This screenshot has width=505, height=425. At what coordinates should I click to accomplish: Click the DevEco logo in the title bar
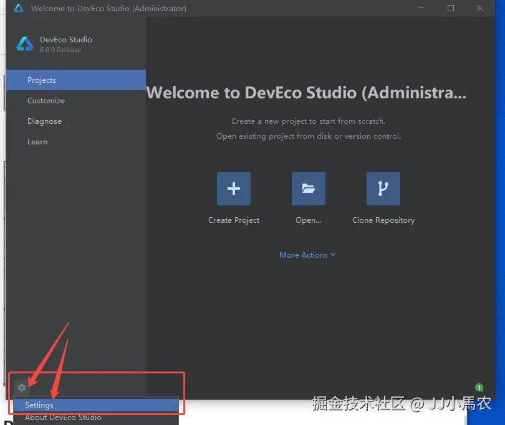click(19, 8)
